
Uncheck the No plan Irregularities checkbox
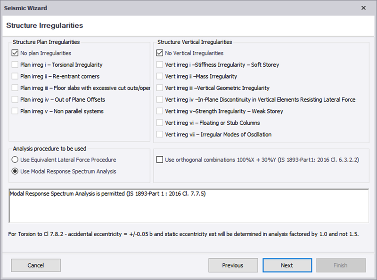click(15, 53)
